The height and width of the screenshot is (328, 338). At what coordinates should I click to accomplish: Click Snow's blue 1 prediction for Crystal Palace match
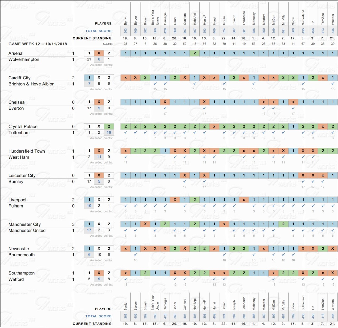click(x=293, y=126)
